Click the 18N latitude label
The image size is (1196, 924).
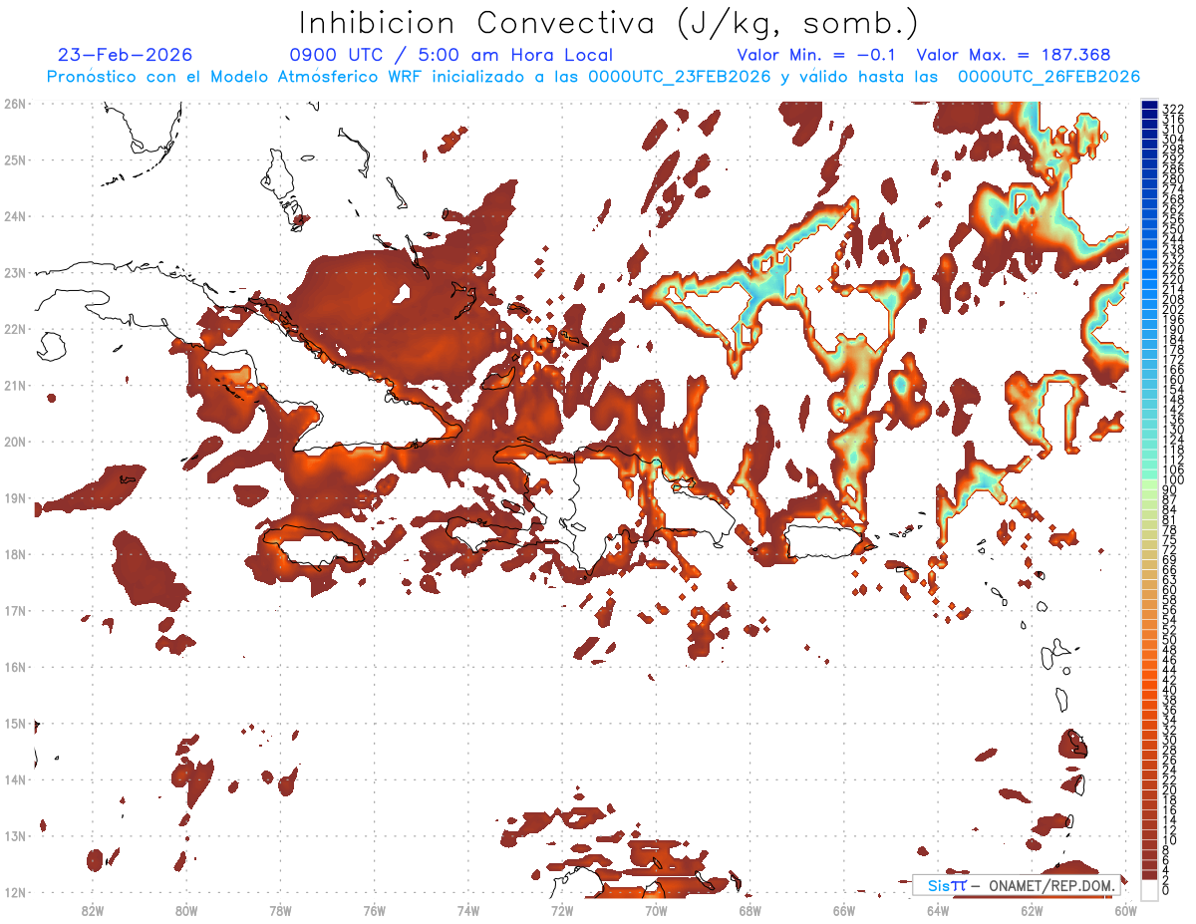click(14, 554)
